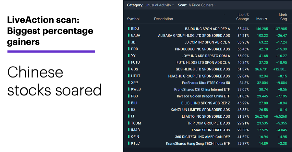Image resolution: width=292 pixels, height=152 pixels.
Task: Click the green marker next to KTEC
Action: [x=128, y=143]
